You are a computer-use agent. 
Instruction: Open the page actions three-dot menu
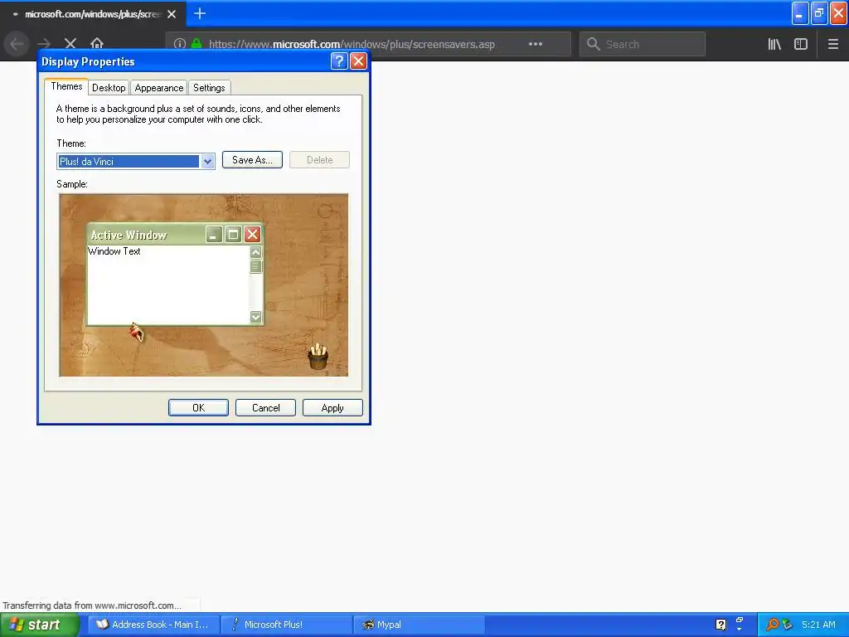[x=536, y=44]
